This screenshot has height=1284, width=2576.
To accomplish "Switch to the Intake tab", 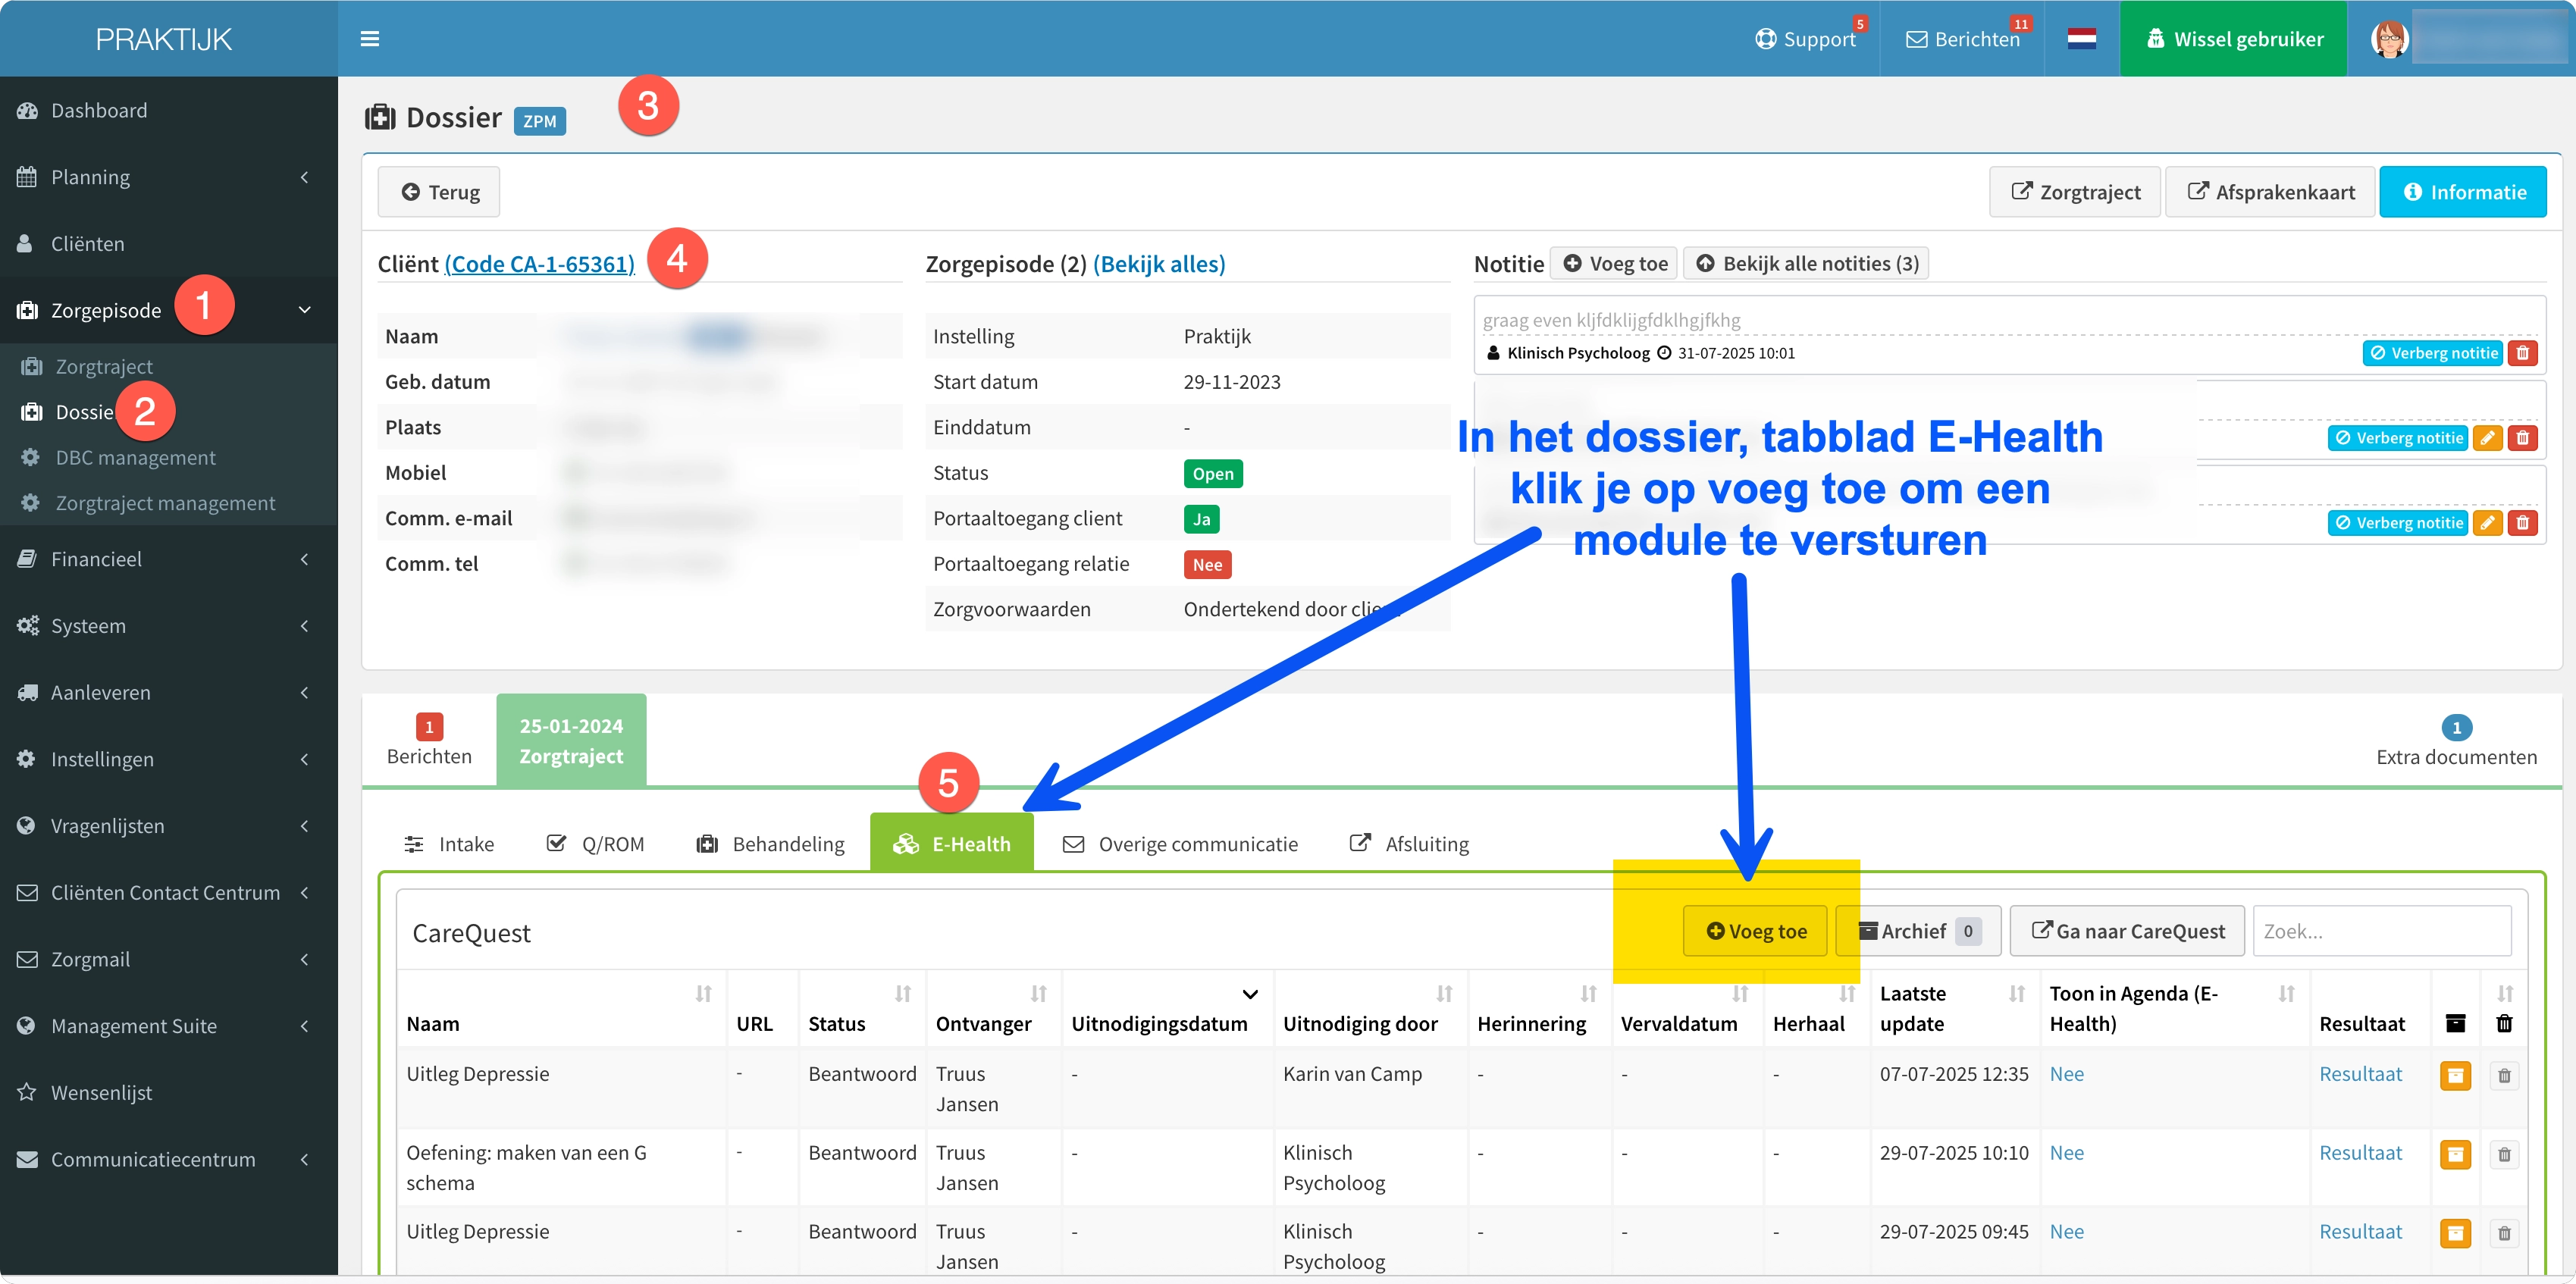I will point(449,844).
